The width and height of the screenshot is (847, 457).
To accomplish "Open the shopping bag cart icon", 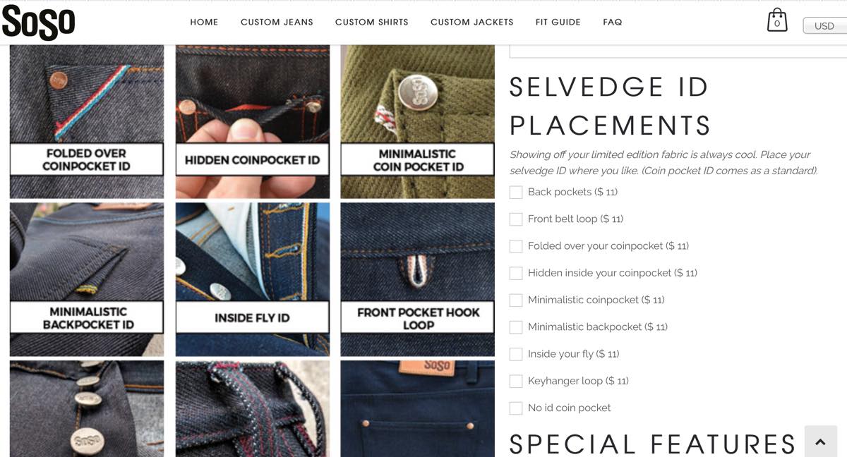I will [x=776, y=20].
